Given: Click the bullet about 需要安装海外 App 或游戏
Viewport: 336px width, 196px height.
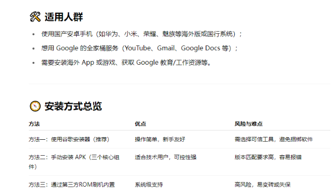Looking at the screenshot, I should [x=126, y=62].
